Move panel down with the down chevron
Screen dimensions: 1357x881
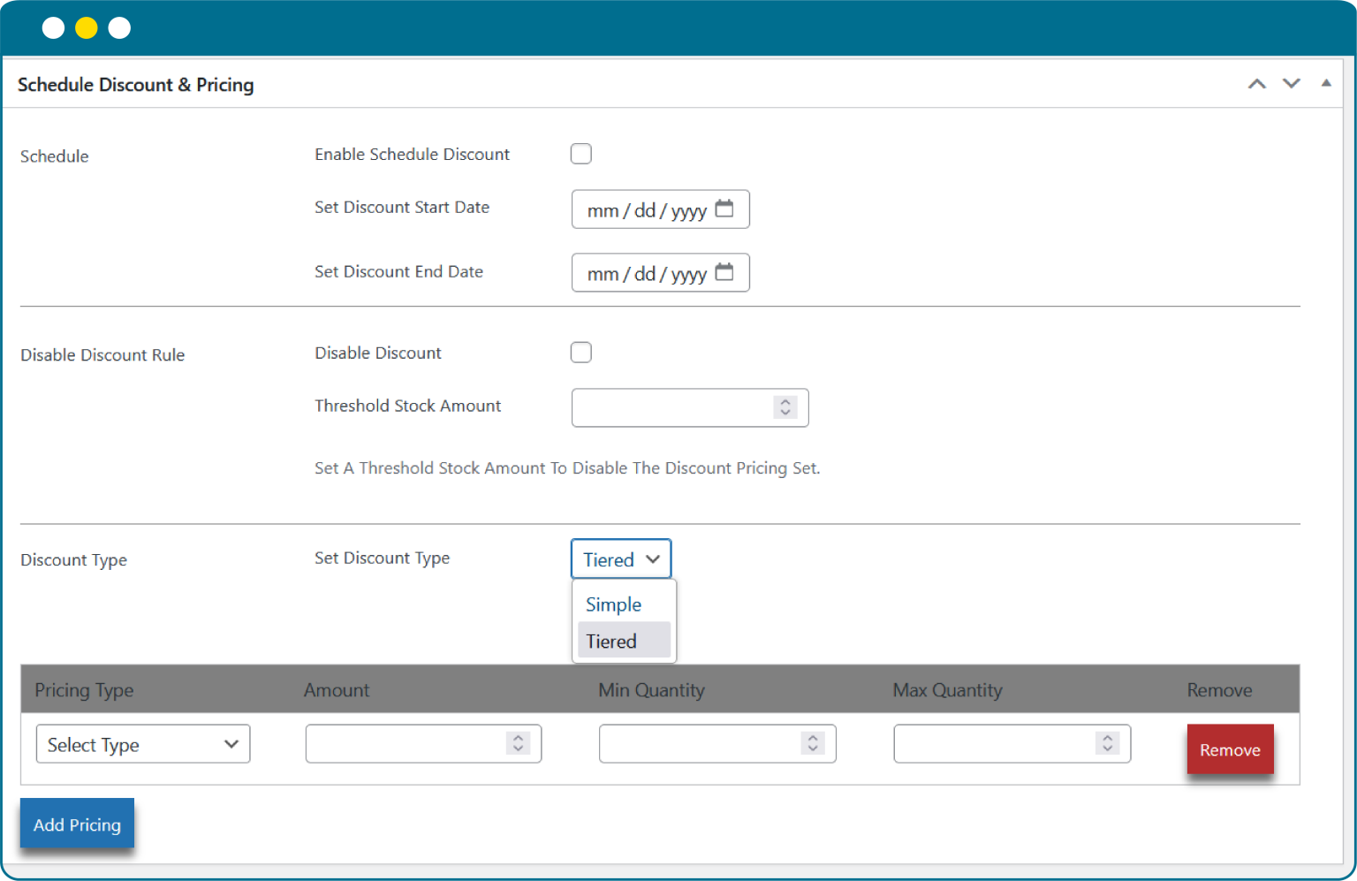pos(1291,84)
